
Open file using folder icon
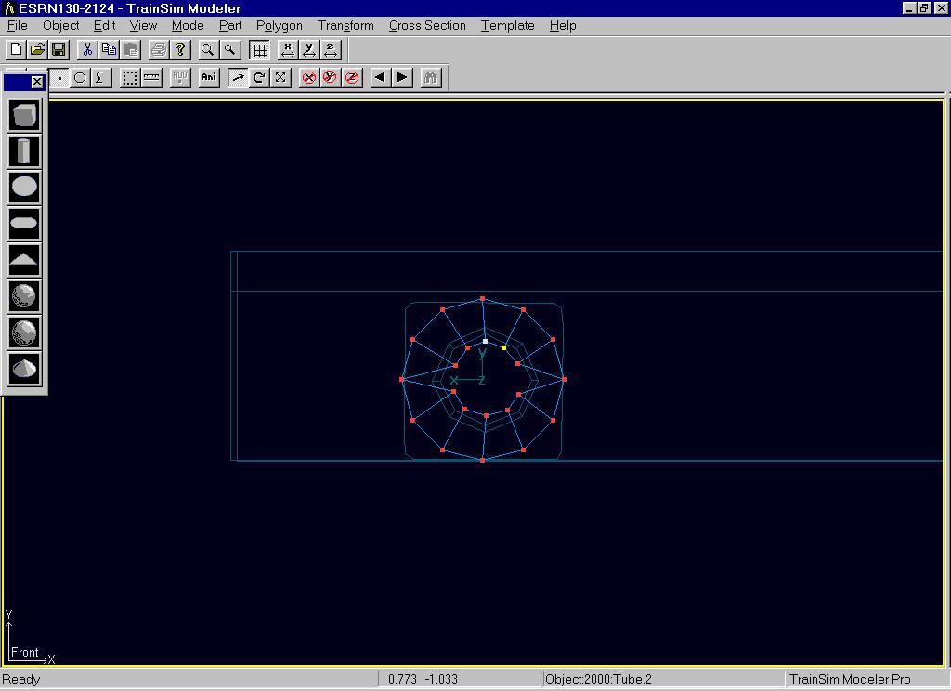point(37,49)
